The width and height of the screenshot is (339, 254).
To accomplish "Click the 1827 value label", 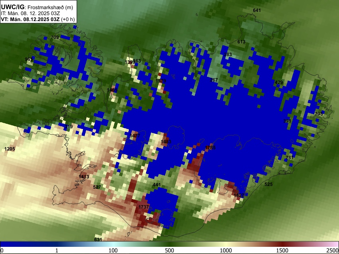I will click(x=239, y=195).
